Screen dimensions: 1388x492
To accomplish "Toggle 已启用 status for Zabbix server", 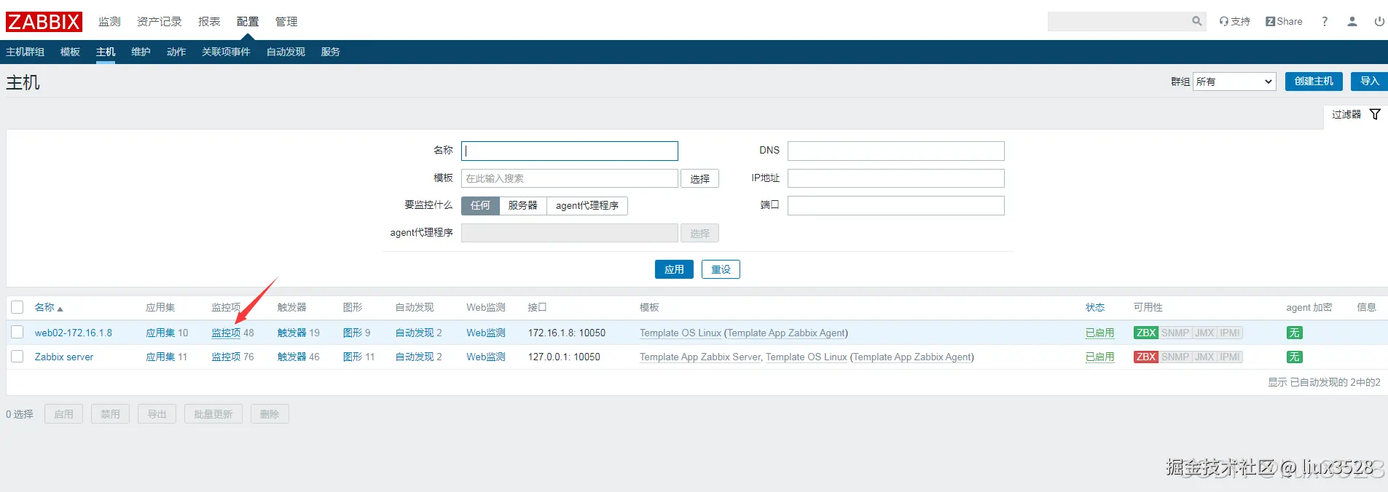I will point(1099,357).
